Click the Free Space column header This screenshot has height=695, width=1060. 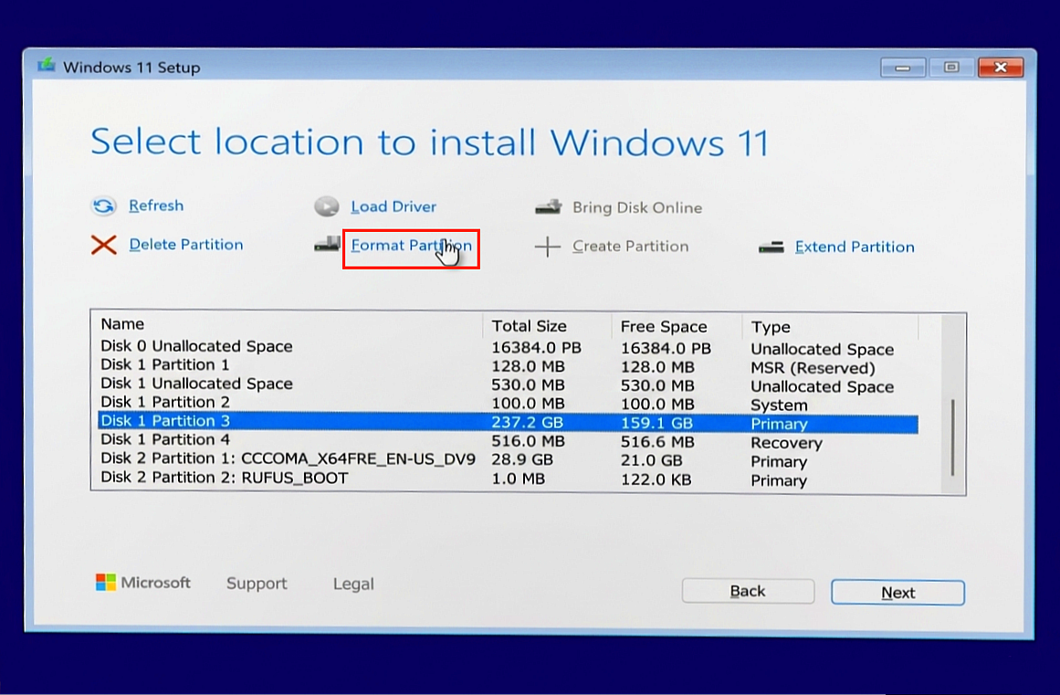[677, 327]
